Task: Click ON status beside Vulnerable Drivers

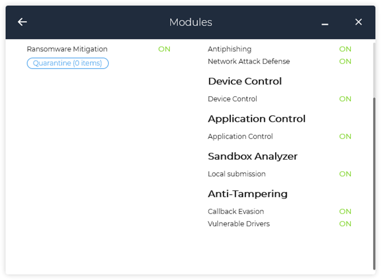Action: tap(345, 224)
